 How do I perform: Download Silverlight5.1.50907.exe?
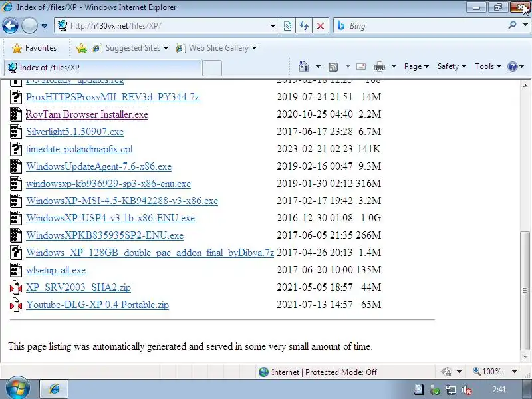pyautogui.click(x=74, y=132)
